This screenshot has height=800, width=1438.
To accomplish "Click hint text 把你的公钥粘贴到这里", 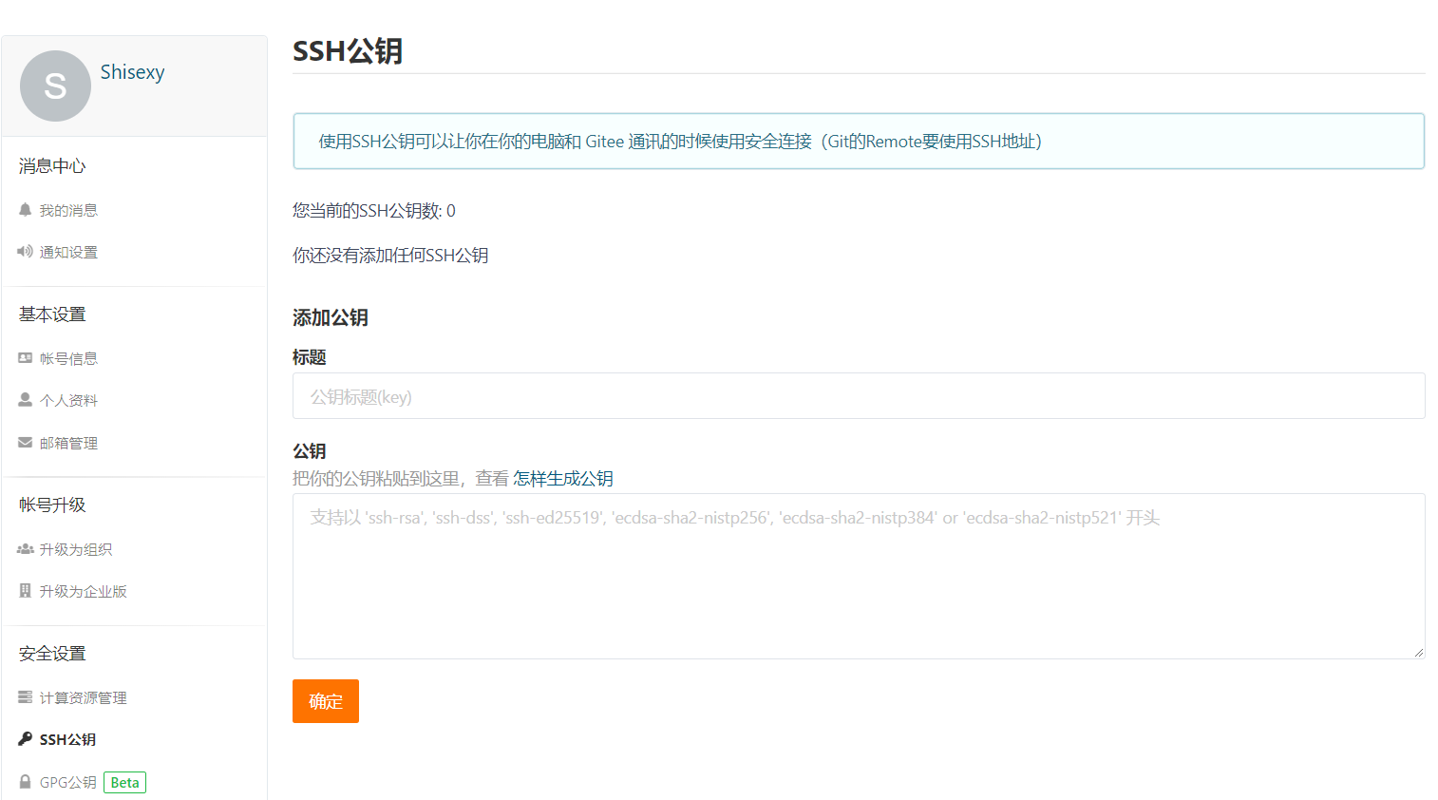I will pyautogui.click(x=376, y=479).
